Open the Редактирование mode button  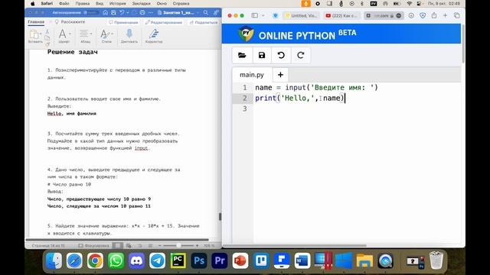pos(164,22)
